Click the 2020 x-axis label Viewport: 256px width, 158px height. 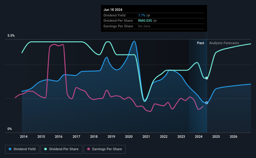pyautogui.click(x=129, y=137)
